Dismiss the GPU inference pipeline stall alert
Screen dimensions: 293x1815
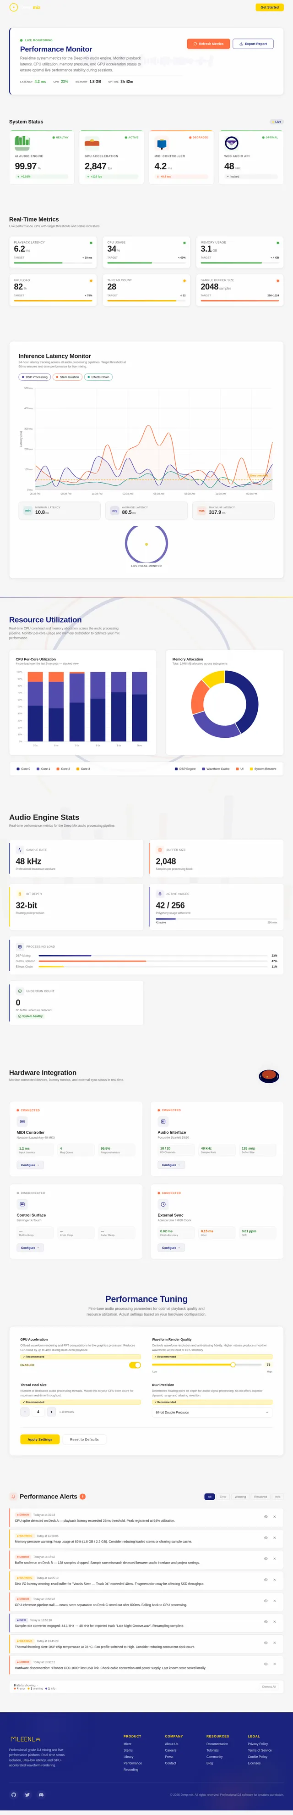point(275,1601)
